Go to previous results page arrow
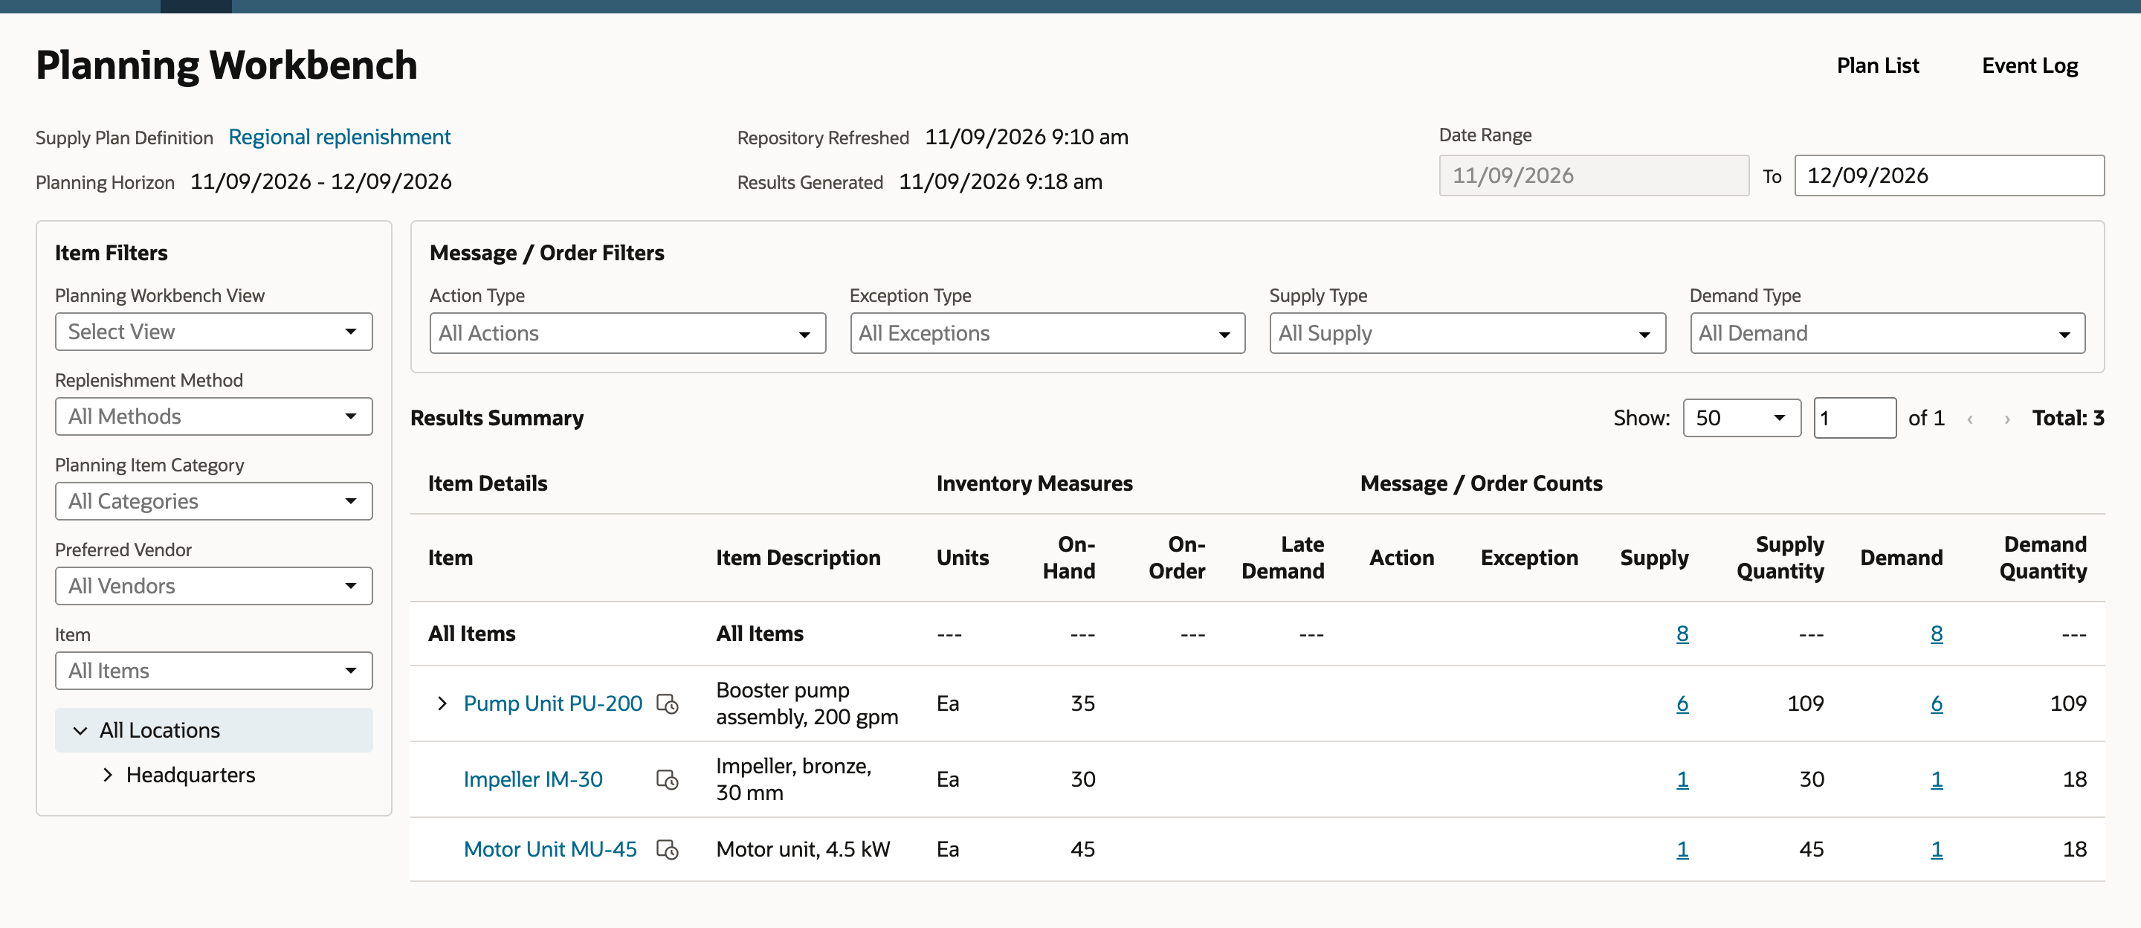Image resolution: width=2141 pixels, height=928 pixels. tap(1970, 418)
